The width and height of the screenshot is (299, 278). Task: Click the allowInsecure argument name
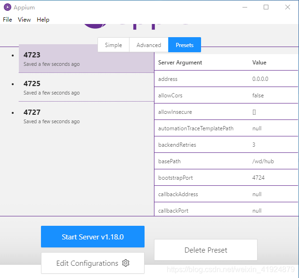pos(175,112)
